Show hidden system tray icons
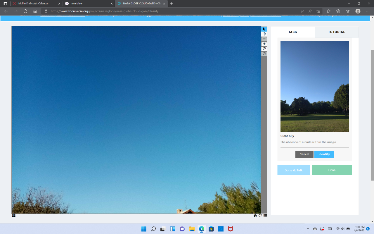Image resolution: width=374 pixels, height=234 pixels. pos(308,229)
